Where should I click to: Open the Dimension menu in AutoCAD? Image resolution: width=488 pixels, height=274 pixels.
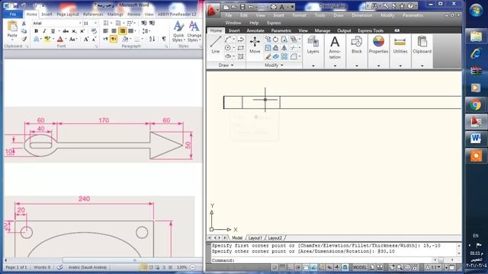coord(361,15)
